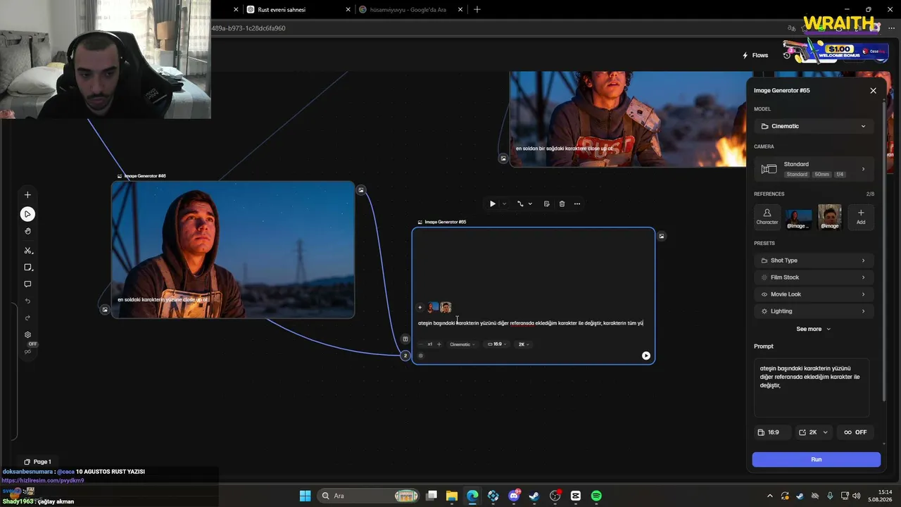901x507 pixels.
Task: Run node from floating toolbar play icon
Action: click(492, 204)
